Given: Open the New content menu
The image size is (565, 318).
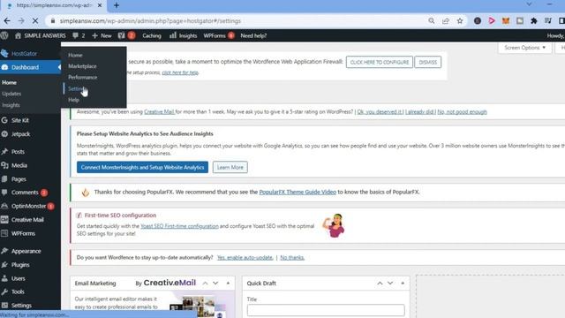Looking at the screenshot, I should (102, 35).
